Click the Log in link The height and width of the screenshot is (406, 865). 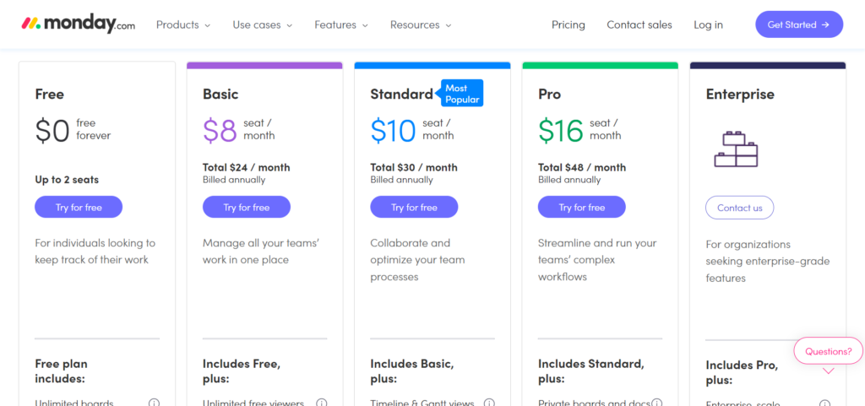[x=709, y=24]
